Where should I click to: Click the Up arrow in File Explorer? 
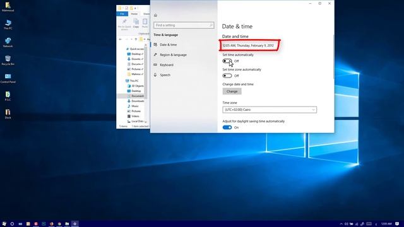pos(136,39)
